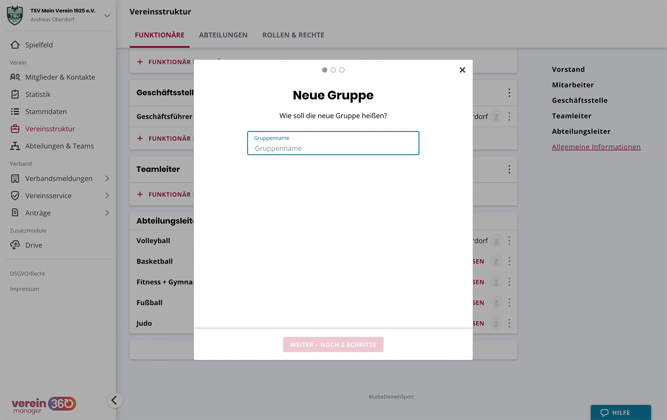Click the Stammdaten list icon

[15, 111]
